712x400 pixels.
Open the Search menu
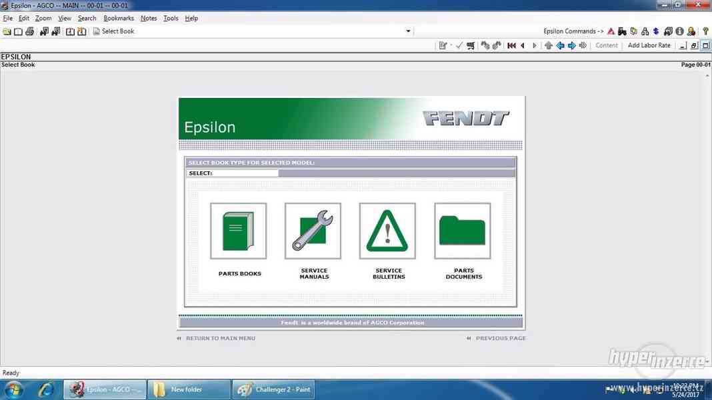[x=87, y=18]
